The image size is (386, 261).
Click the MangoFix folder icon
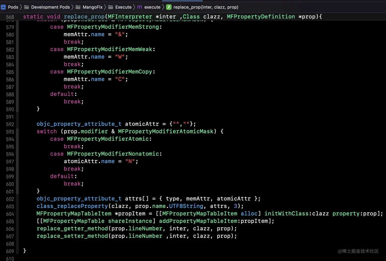[78, 7]
